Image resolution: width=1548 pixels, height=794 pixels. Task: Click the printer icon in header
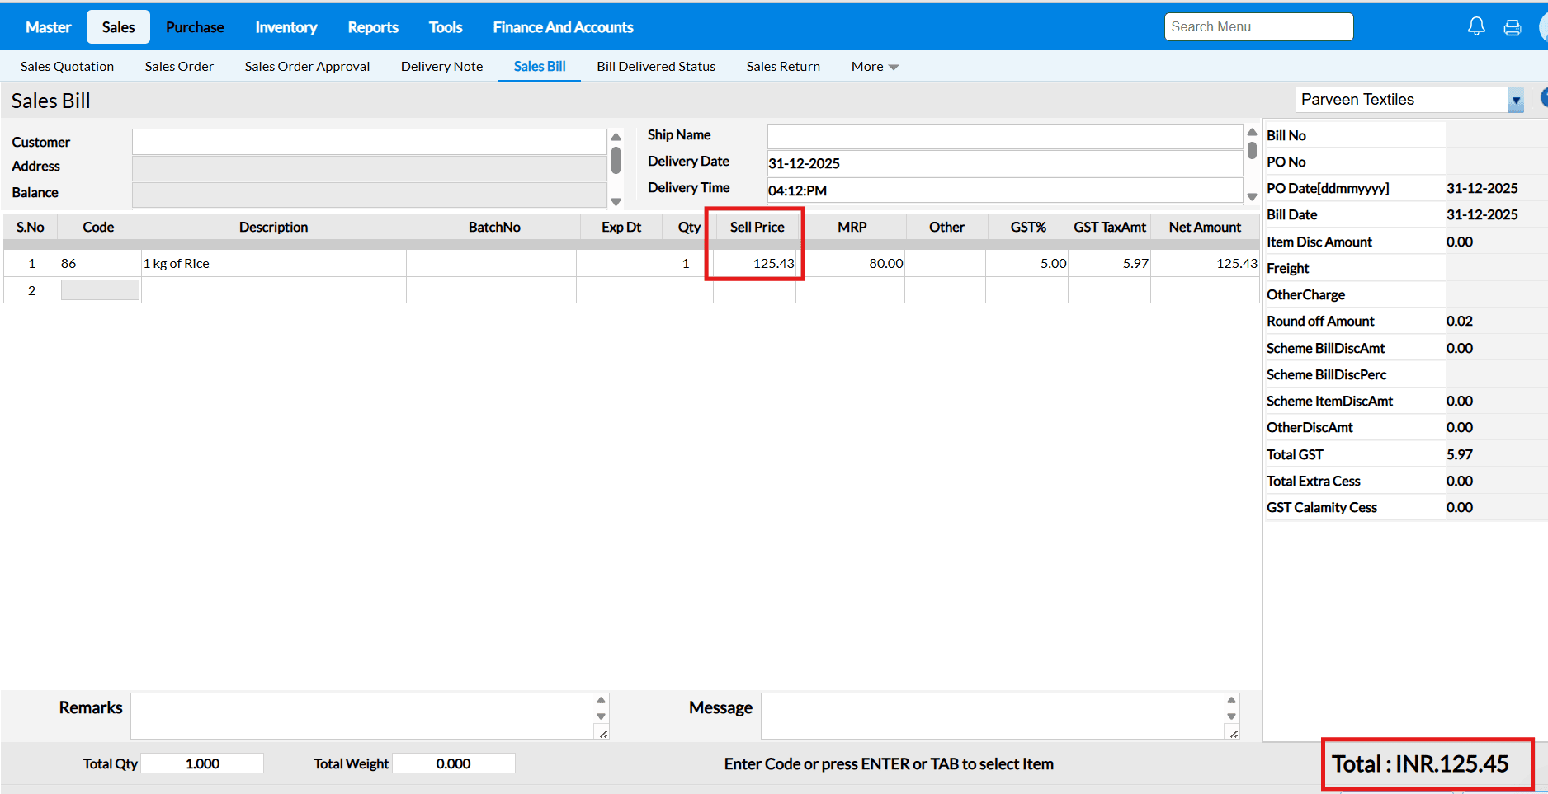click(1513, 27)
